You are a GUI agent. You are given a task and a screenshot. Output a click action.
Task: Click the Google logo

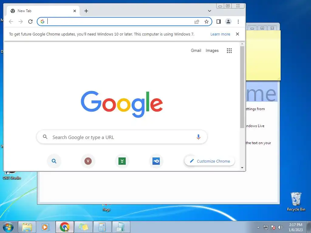(122, 104)
